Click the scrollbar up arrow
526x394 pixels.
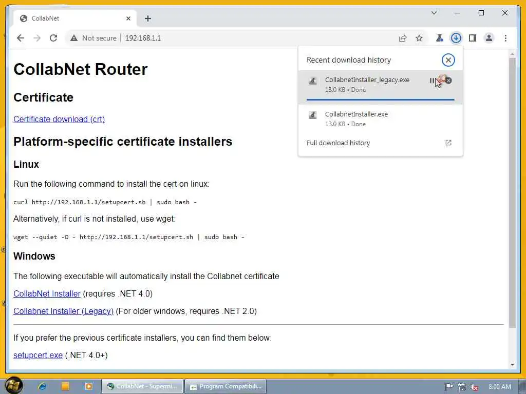512,54
